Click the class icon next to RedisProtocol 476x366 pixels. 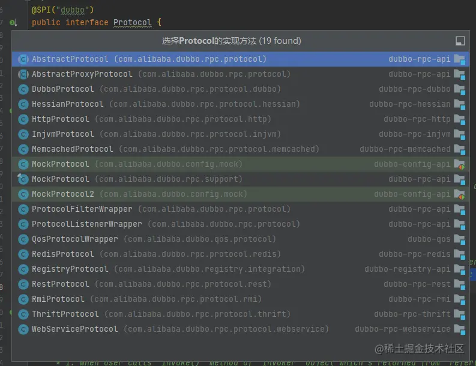[23, 254]
